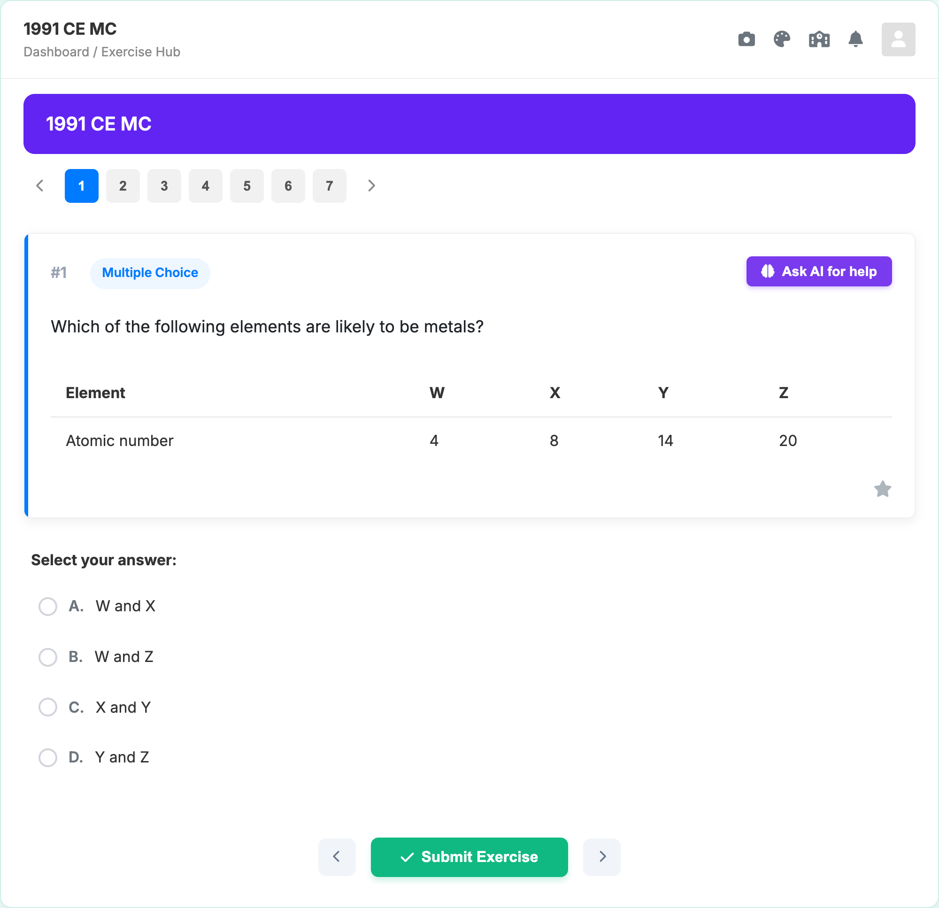939x908 pixels.
Task: Pick answer D, Y and Z
Action: click(48, 757)
